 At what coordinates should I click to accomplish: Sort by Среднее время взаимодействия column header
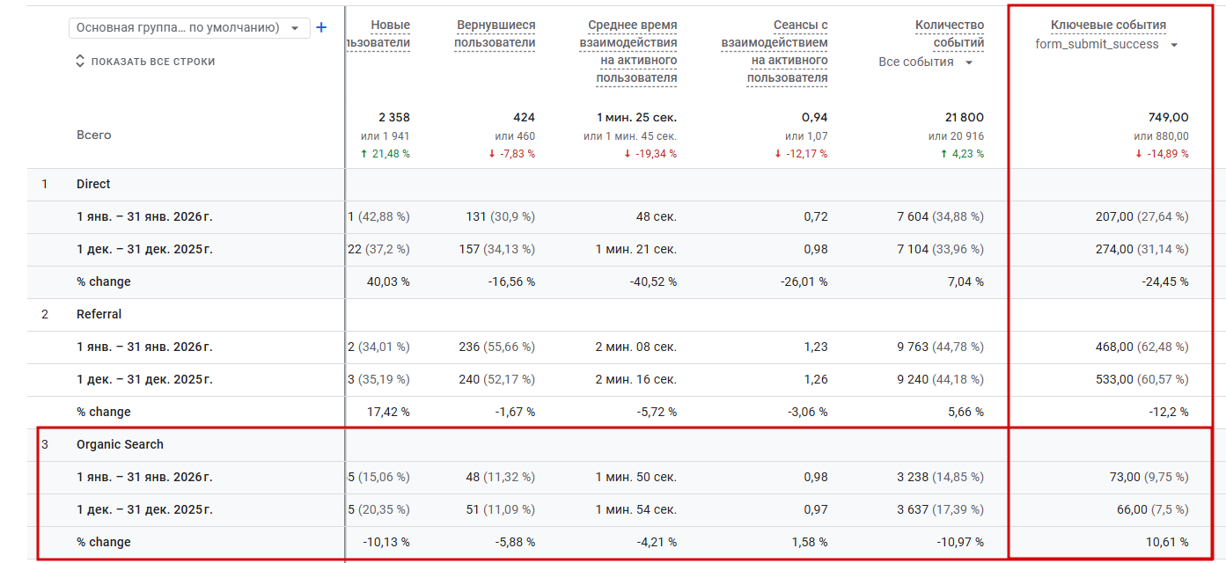tap(628, 51)
